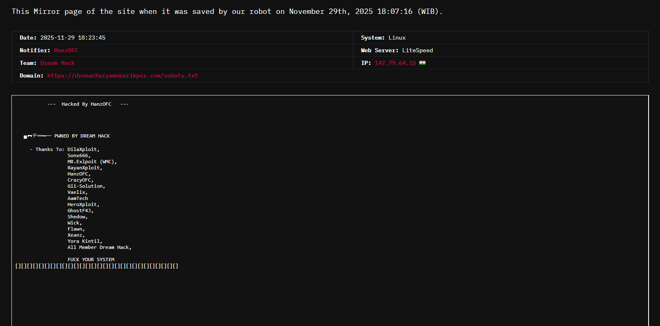Click the row of bracket characters
Viewport: 660px width, 326px height.
(97, 266)
